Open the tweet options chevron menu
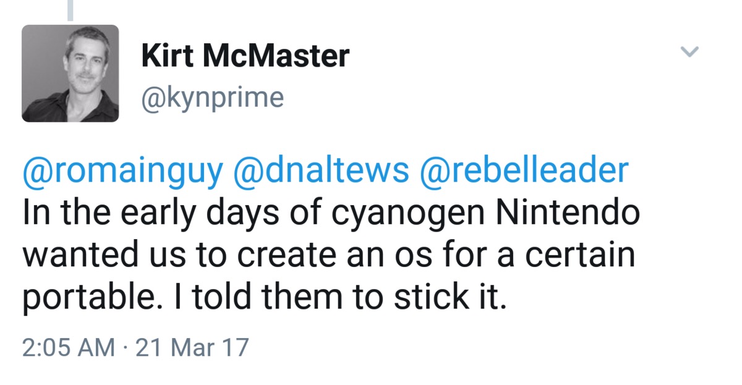Viewport: 742px width, 385px height. (689, 52)
